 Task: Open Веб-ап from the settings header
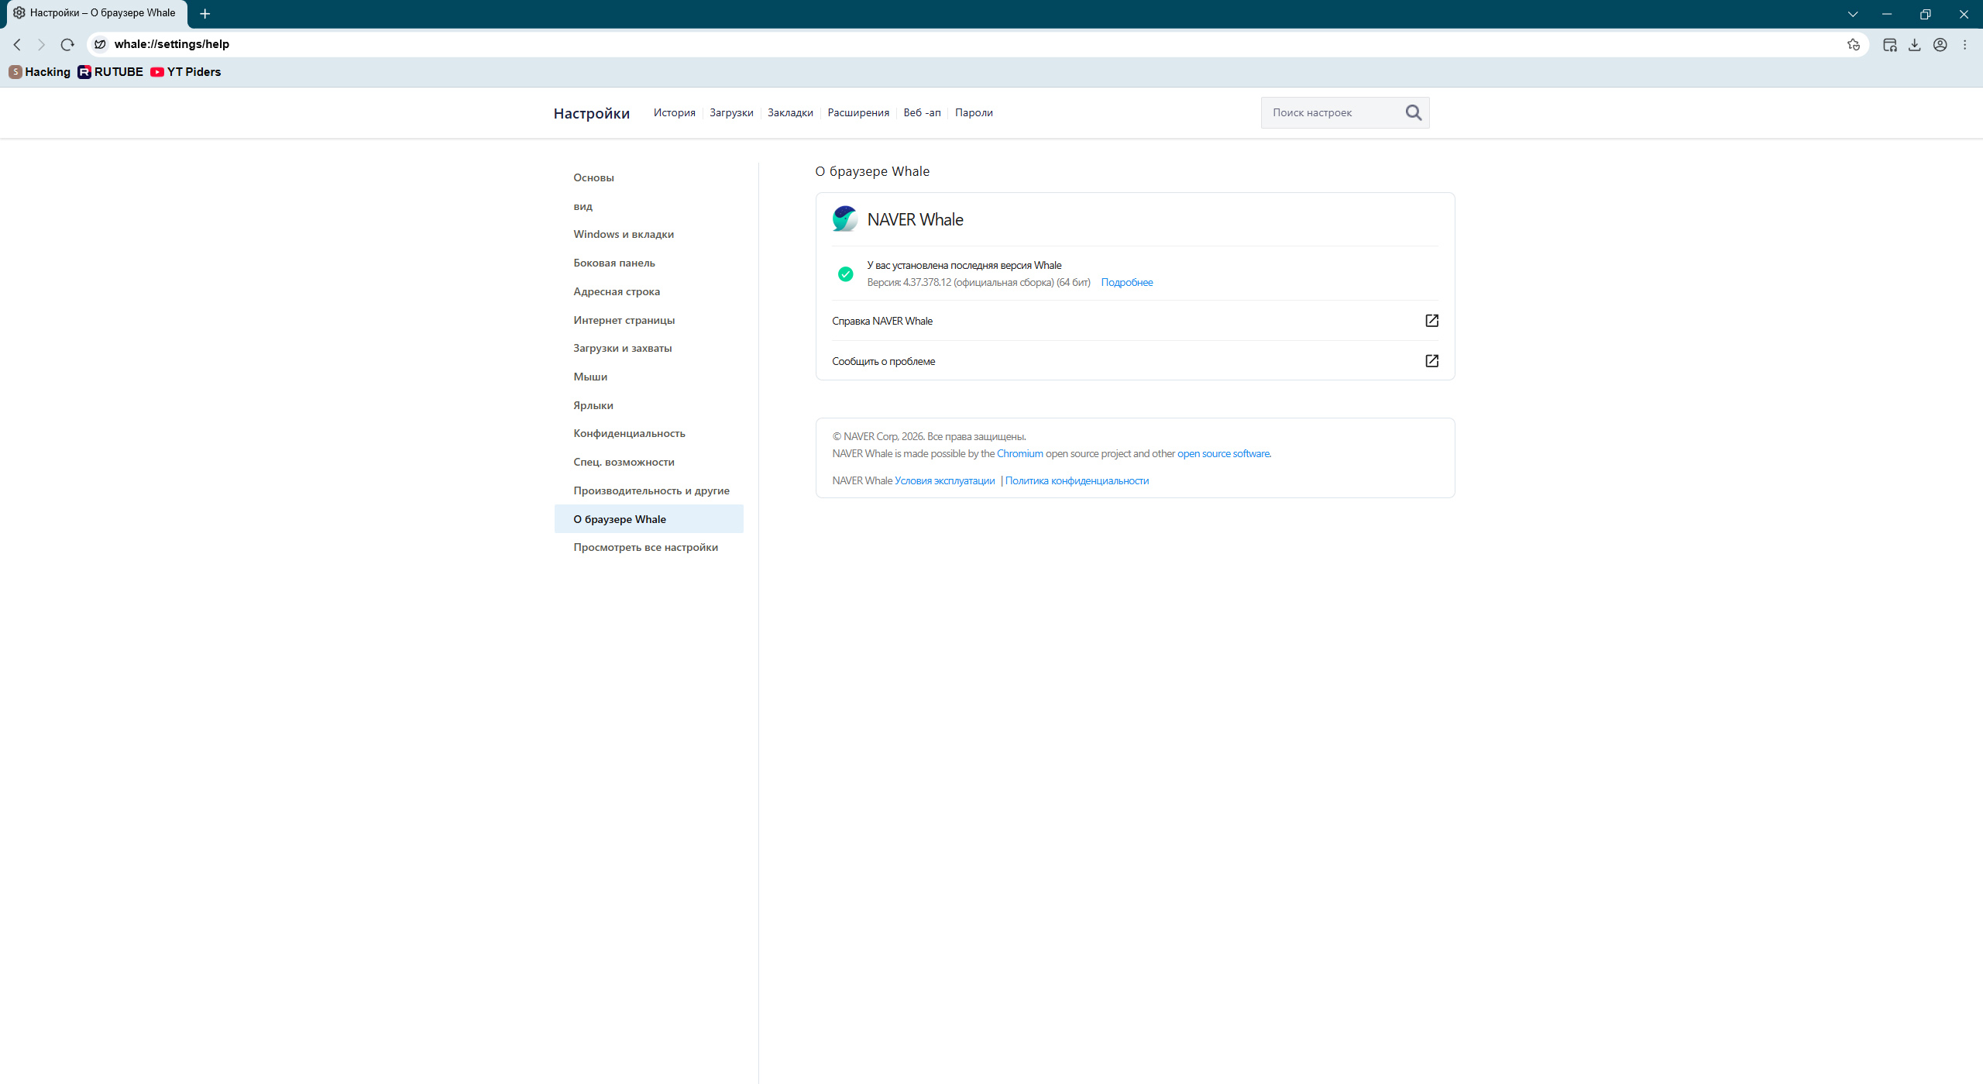pos(922,112)
